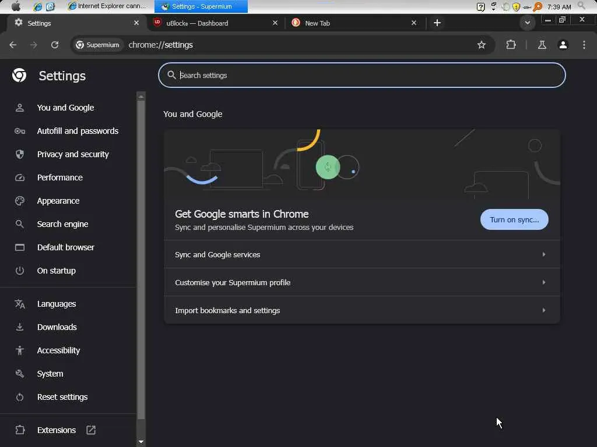Click Settings - Supermium taskbar button
Screen dimensions: 597x447
click(201, 6)
